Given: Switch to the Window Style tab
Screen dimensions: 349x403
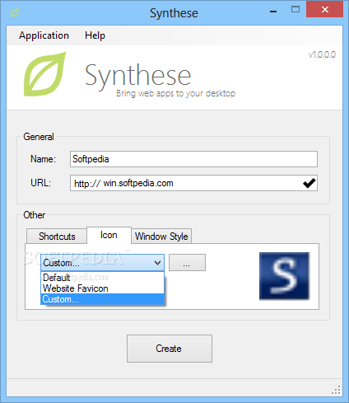Looking at the screenshot, I should [161, 237].
